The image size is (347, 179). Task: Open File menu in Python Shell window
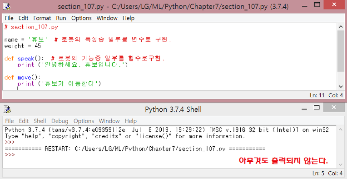click(x=9, y=121)
